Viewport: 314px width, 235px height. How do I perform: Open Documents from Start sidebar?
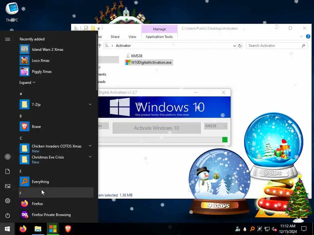(8, 171)
